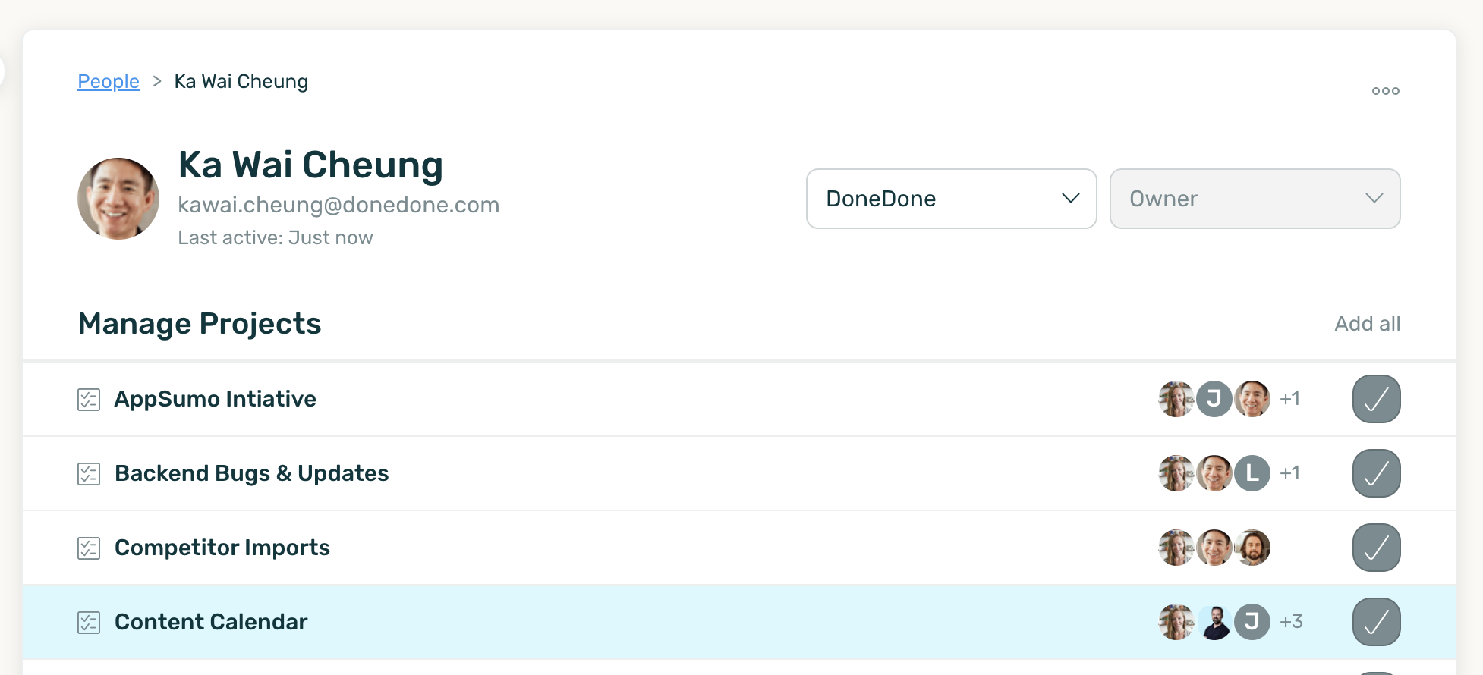
Task: Open the Content Calendar project
Action: 211,622
